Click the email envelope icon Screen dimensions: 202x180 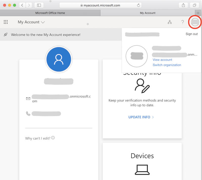(x=28, y=99)
